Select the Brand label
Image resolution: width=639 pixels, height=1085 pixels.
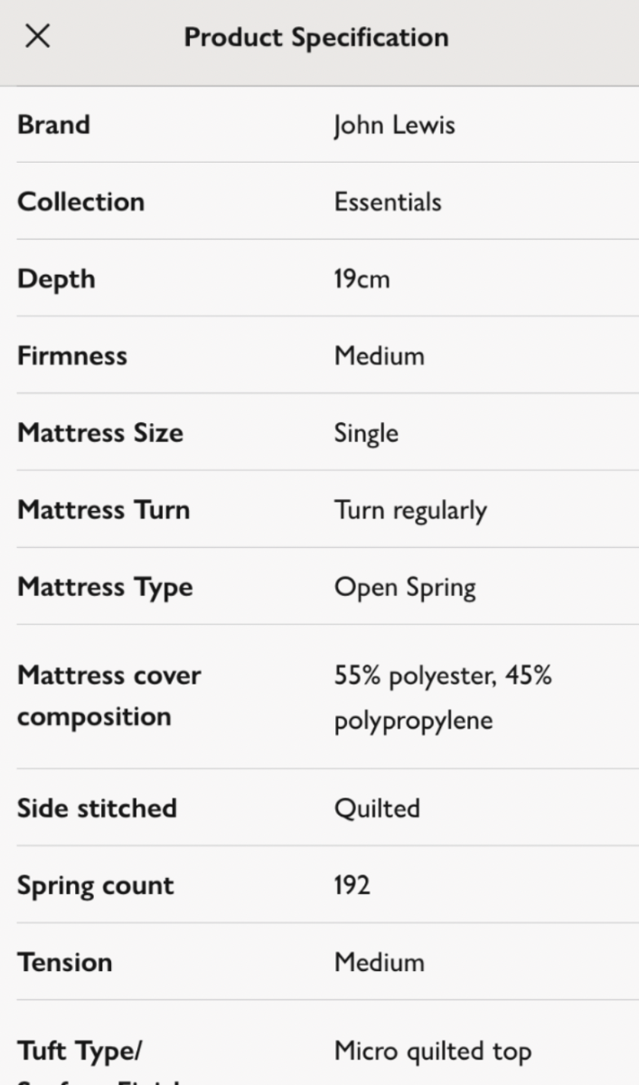[x=53, y=124]
